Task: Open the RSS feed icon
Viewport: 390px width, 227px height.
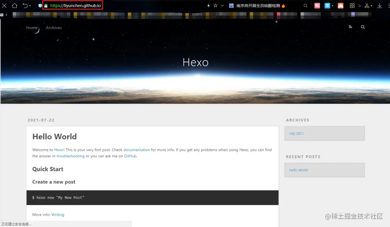Action: [x=350, y=27]
